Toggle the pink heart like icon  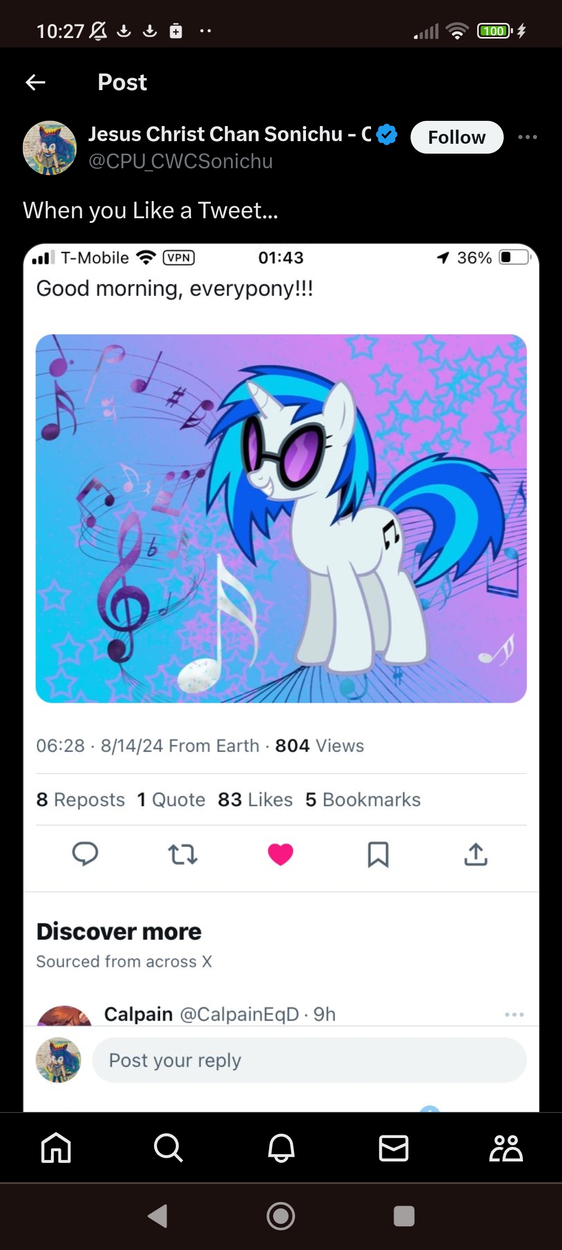click(x=280, y=854)
